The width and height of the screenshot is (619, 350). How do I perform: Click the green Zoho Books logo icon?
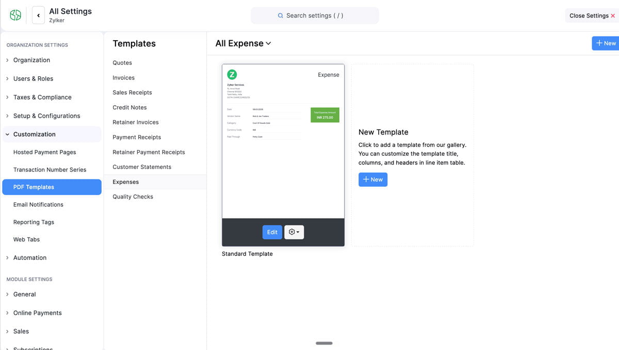click(x=15, y=15)
